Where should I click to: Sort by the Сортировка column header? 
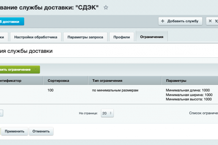(65, 81)
